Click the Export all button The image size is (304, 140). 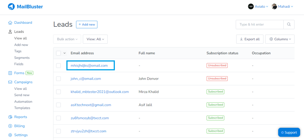coord(250,39)
